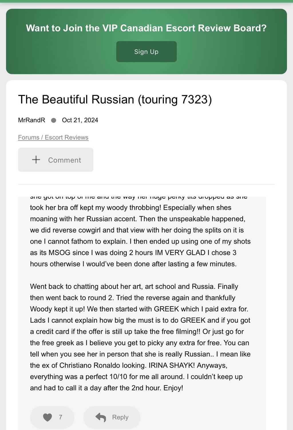This screenshot has width=293, height=430.
Task: Click the Sign Up button
Action: [x=146, y=52]
